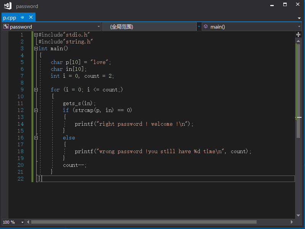Close the password window
The image size is (305, 229).
tap(298, 4)
